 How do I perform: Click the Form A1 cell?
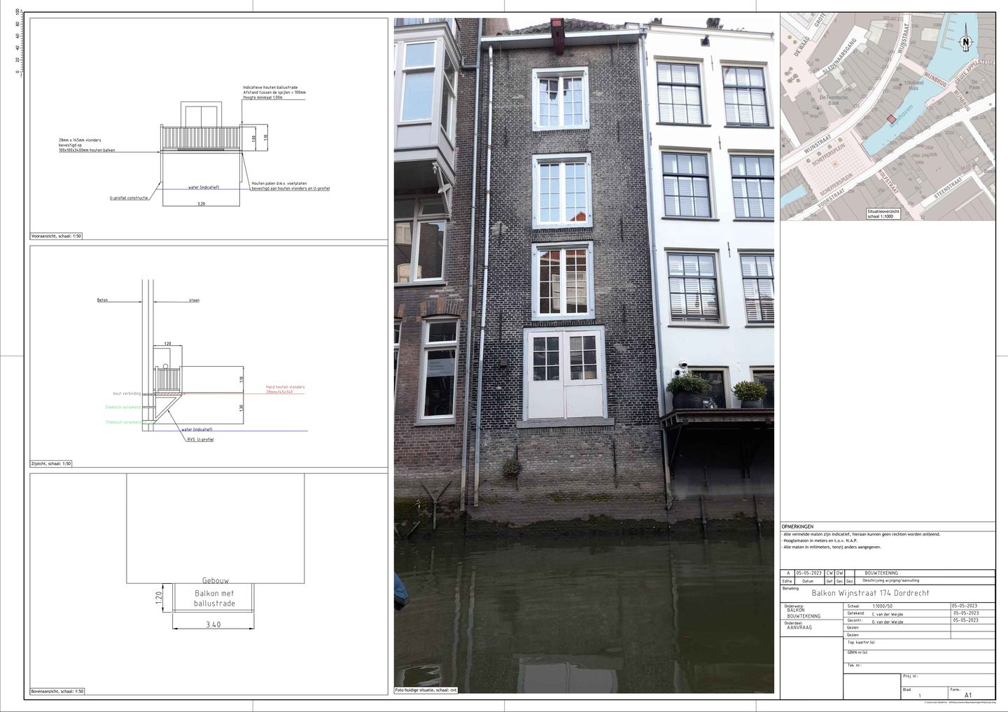[972, 693]
